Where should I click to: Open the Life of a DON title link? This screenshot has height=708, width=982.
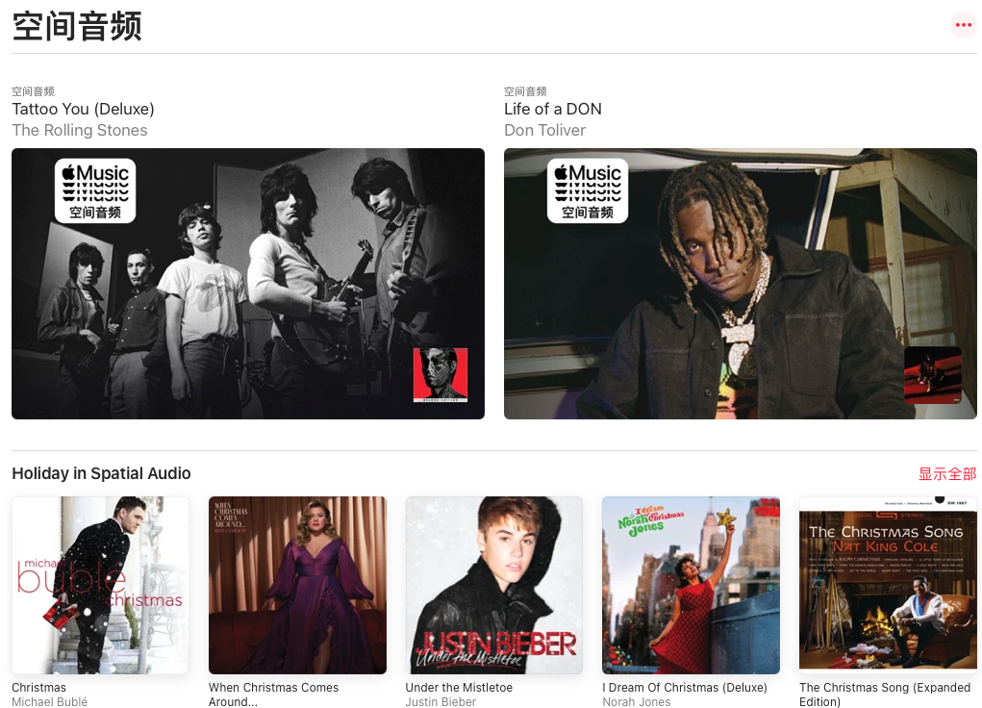pyautogui.click(x=552, y=109)
